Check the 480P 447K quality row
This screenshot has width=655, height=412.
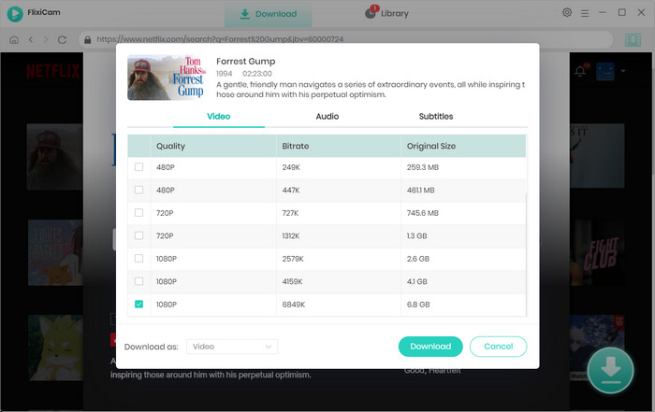(x=138, y=190)
